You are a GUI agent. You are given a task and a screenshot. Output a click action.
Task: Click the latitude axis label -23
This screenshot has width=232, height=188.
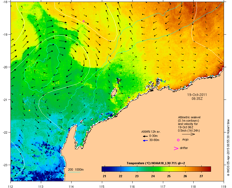tap(5, 165)
